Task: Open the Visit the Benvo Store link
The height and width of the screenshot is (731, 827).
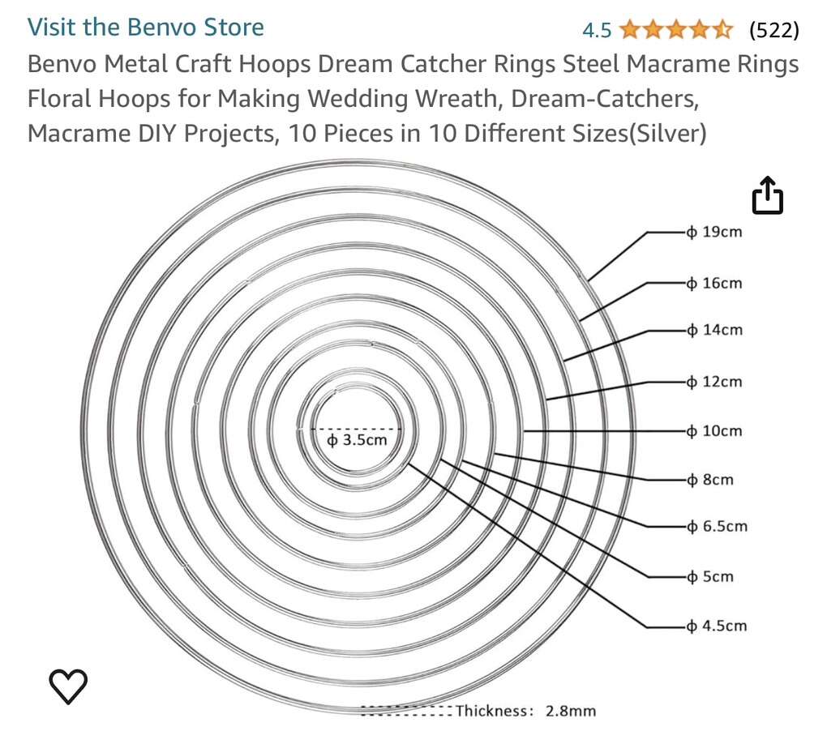Action: [146, 28]
